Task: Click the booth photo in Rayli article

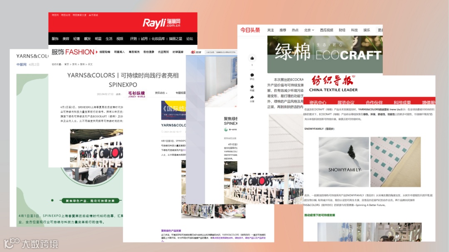Action: [96, 148]
